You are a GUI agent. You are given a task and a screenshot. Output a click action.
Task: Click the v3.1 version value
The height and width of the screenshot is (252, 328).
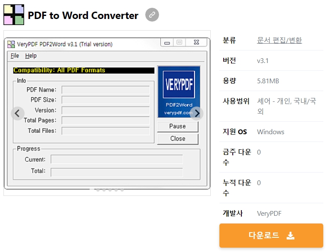click(262, 61)
